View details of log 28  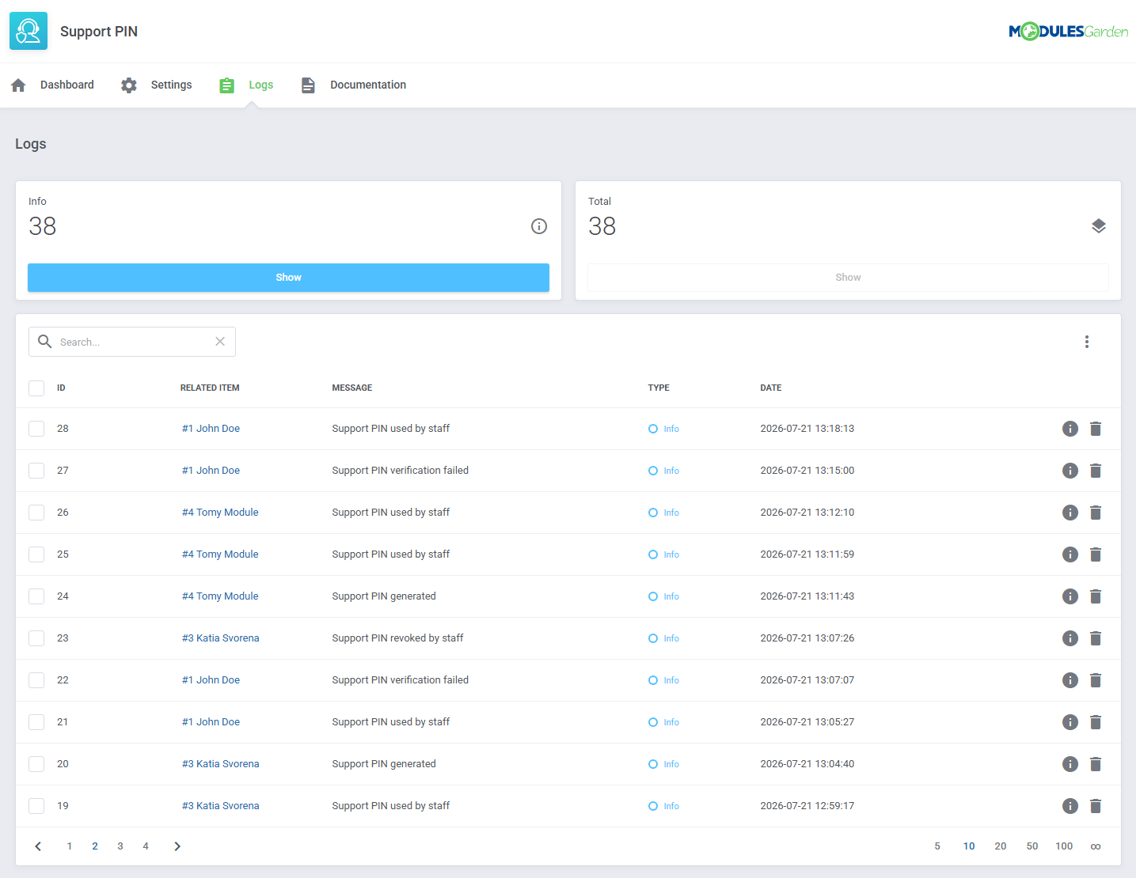click(x=1070, y=429)
